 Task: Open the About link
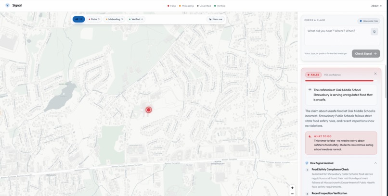[x=376, y=6]
